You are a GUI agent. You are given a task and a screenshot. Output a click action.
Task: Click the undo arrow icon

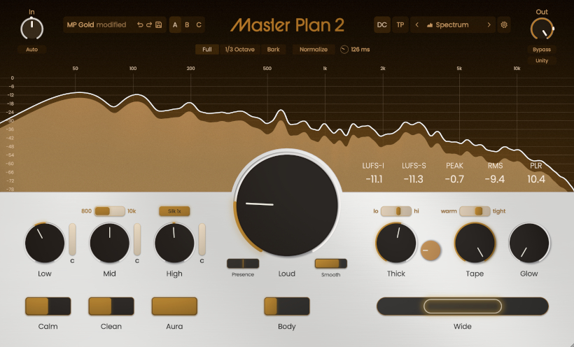[x=140, y=25]
